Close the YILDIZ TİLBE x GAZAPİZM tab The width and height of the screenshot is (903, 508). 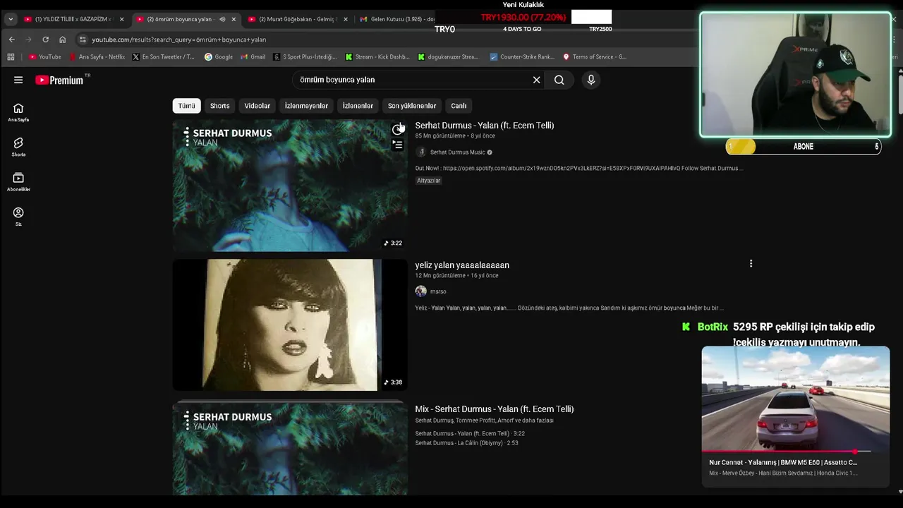[x=121, y=19]
